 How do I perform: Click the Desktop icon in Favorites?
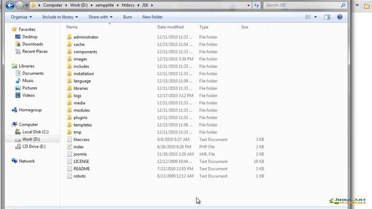(x=18, y=37)
